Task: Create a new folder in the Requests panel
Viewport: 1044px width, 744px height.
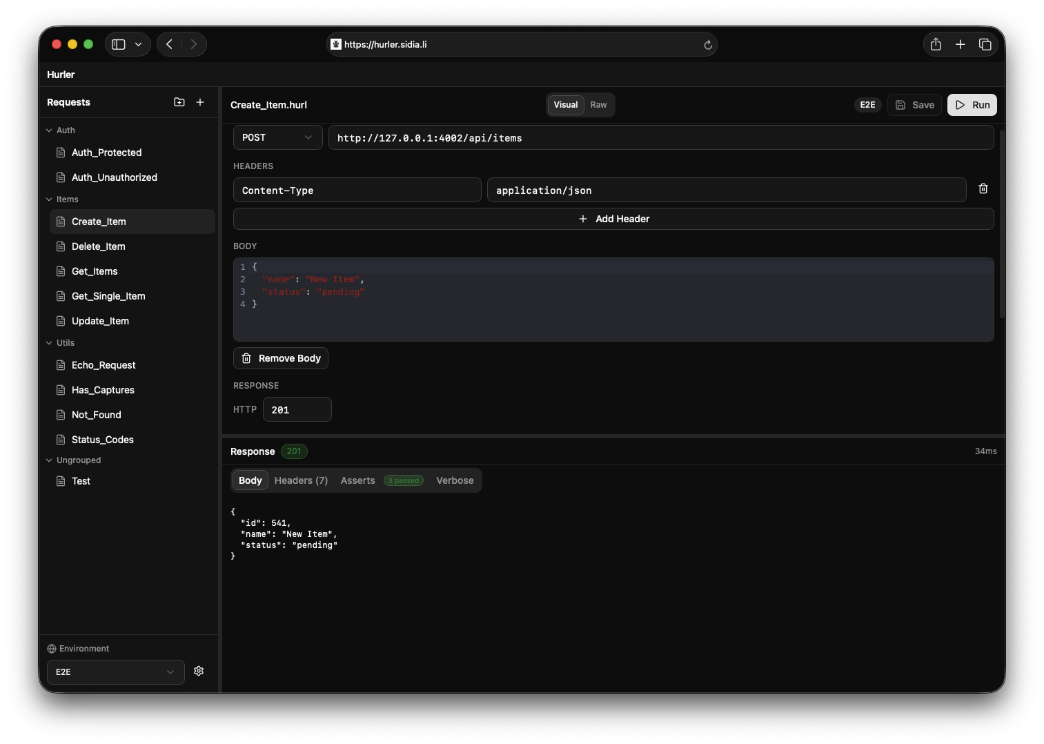Action: 179,101
